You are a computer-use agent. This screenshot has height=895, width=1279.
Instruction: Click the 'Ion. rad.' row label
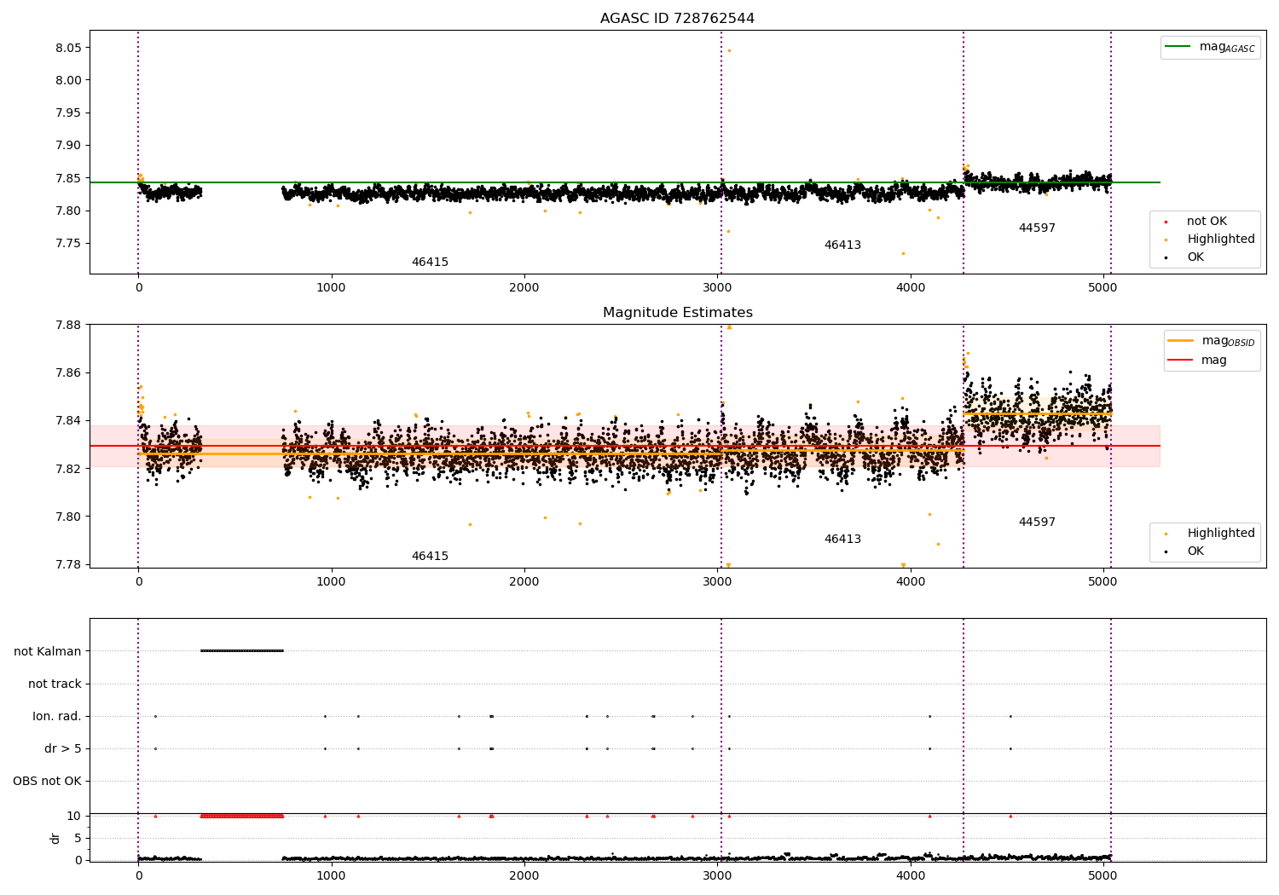[57, 716]
